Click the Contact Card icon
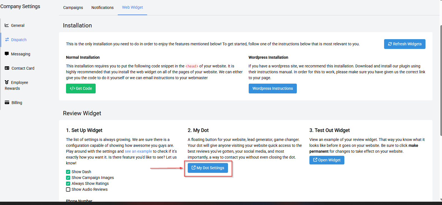442x205 pixels. point(7,68)
